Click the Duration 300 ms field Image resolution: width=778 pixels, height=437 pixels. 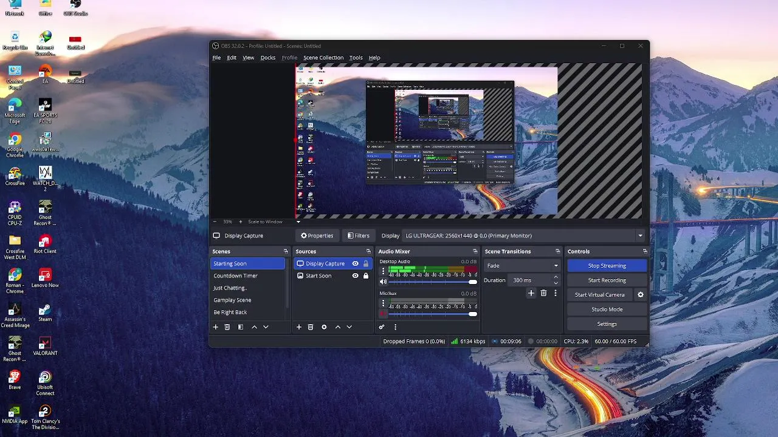pos(531,280)
